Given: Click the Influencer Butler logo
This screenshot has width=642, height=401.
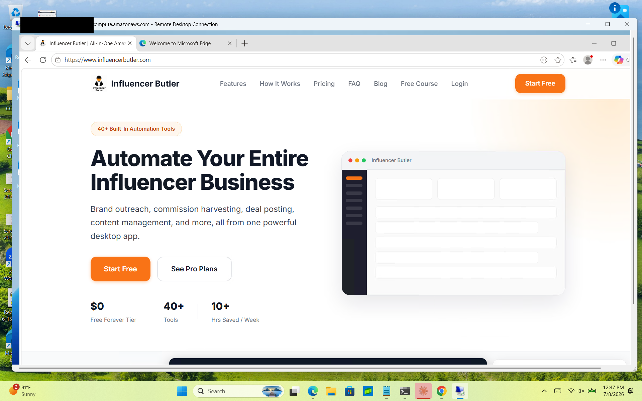Looking at the screenshot, I should coord(135,84).
